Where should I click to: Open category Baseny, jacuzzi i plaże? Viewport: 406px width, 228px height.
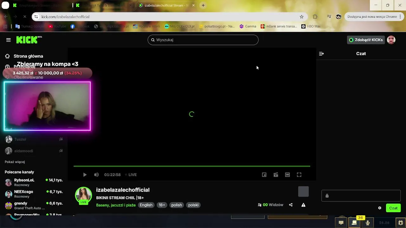116,205
